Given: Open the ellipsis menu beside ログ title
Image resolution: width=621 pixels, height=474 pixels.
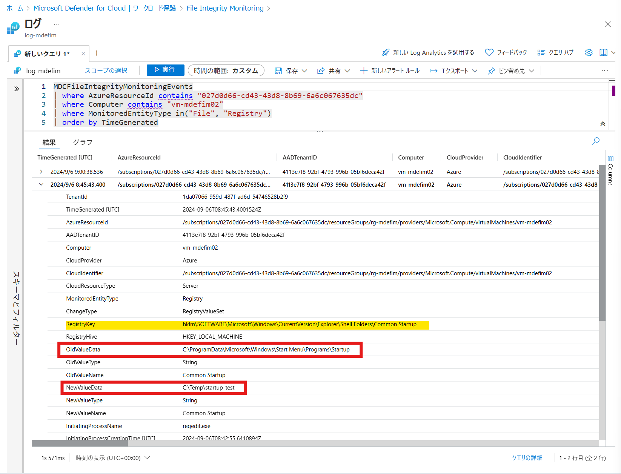Looking at the screenshot, I should [x=57, y=24].
